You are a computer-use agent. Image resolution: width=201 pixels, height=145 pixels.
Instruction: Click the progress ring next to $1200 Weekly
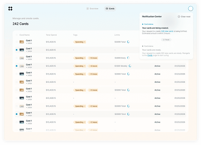point(130,66)
